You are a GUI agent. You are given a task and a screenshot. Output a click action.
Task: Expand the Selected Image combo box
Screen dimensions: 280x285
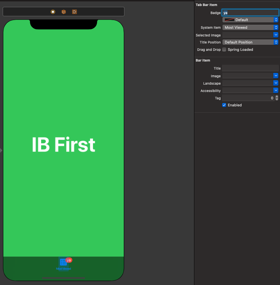point(276,35)
